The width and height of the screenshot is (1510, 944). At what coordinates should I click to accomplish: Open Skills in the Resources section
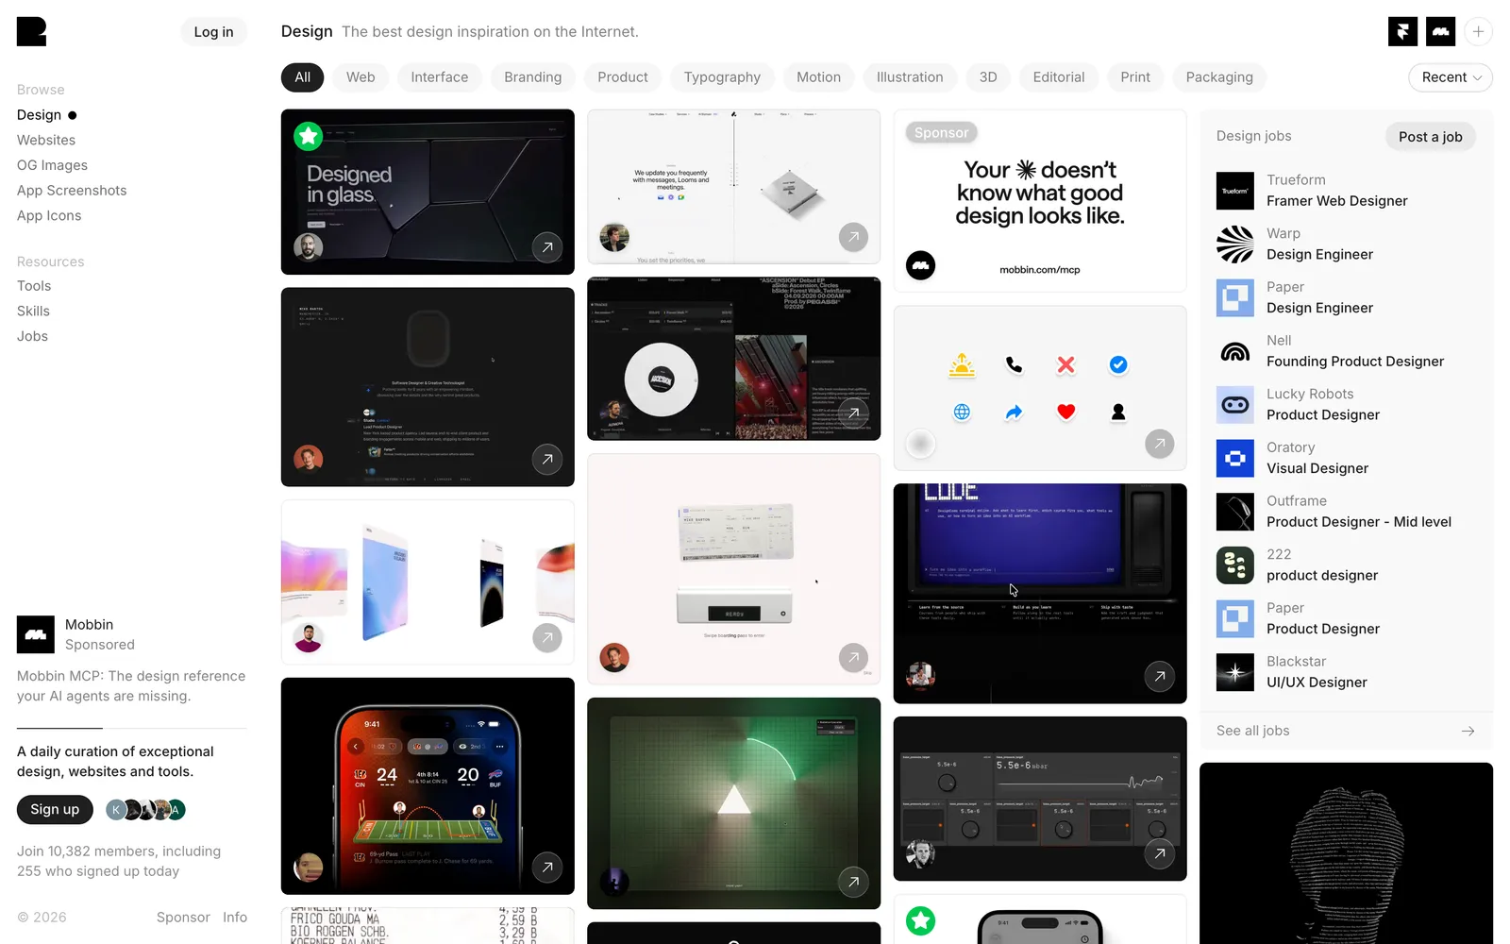click(x=33, y=312)
